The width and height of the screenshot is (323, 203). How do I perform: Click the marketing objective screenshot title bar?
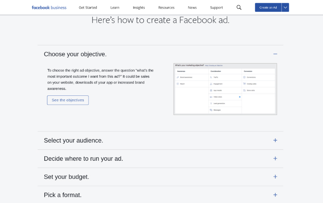[x=225, y=65]
